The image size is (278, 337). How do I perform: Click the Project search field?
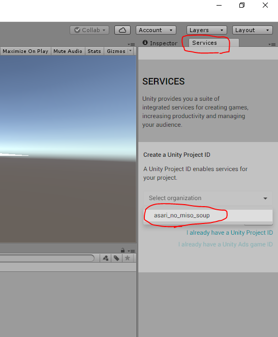coord(47,258)
